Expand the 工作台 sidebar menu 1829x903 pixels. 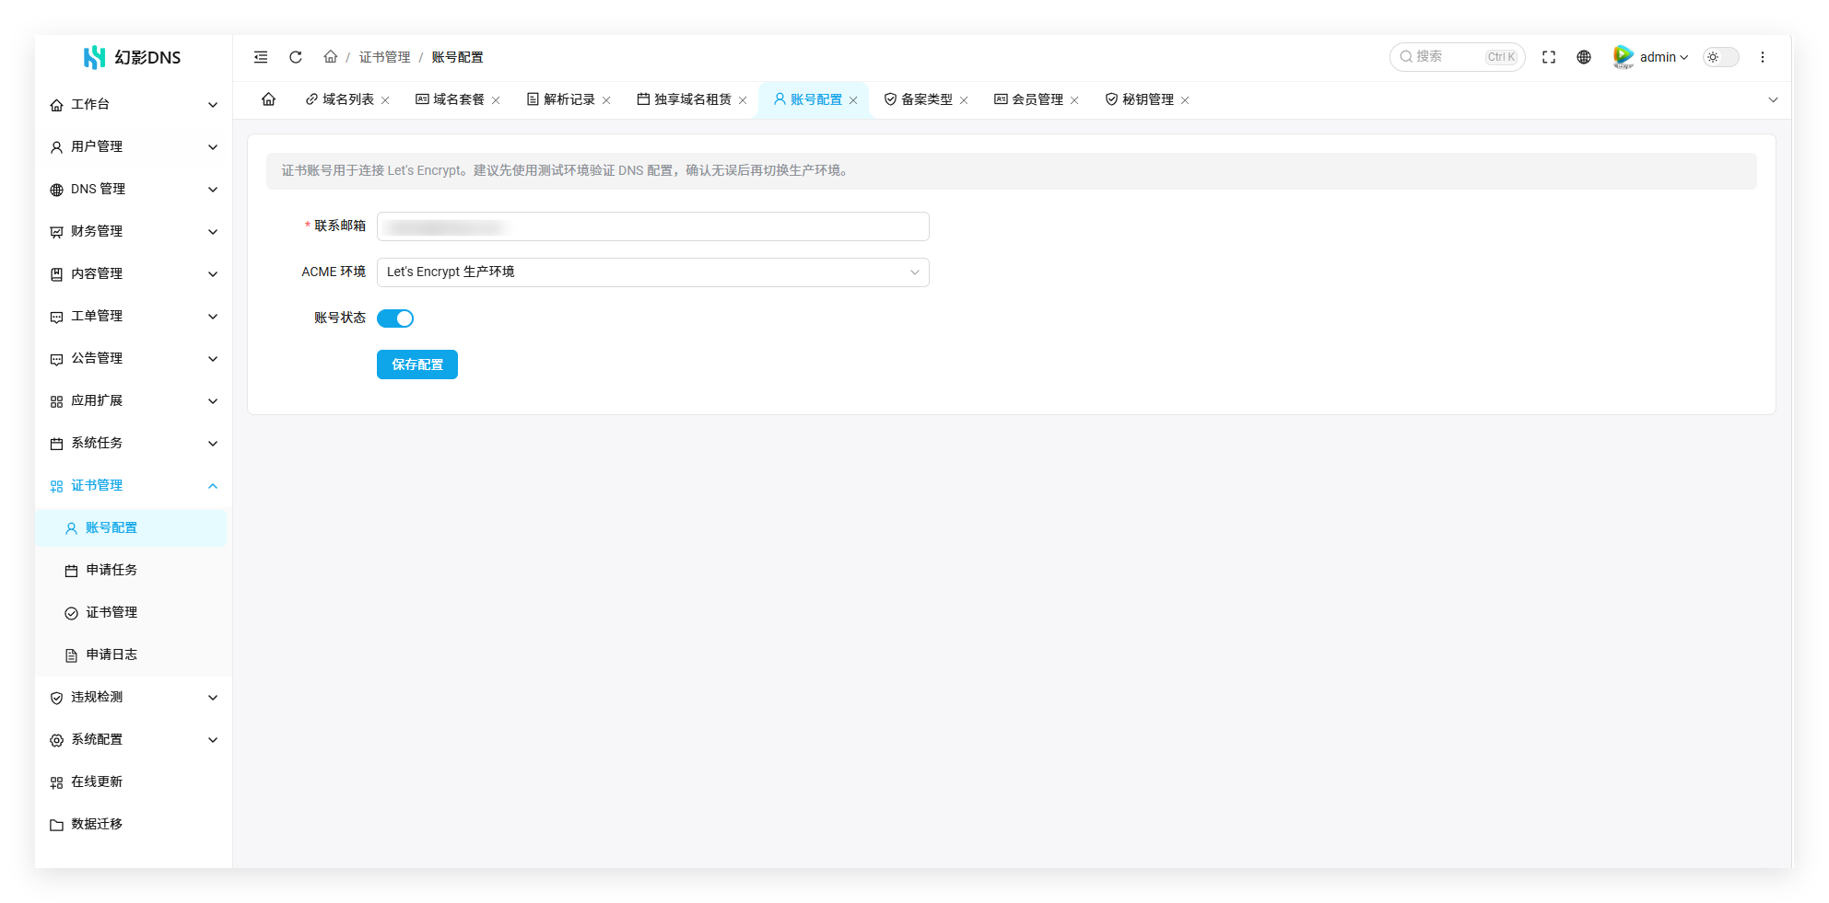click(x=134, y=105)
